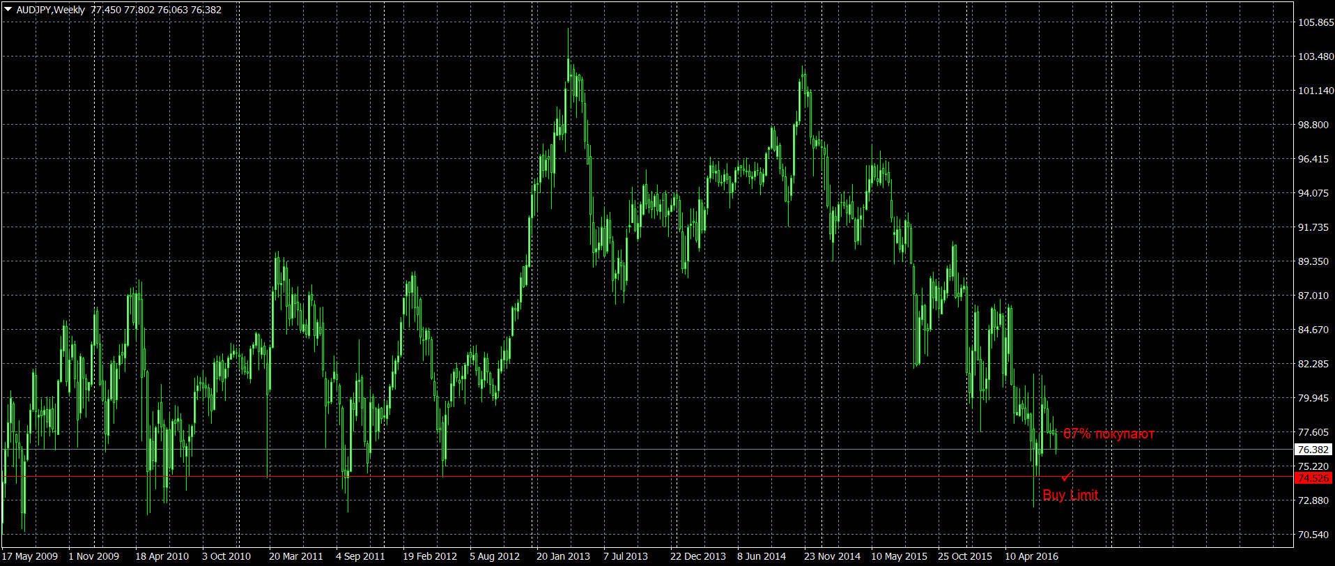This screenshot has height=566, width=1335.
Task: Pick the 77.605 price scale label
Action: (1313, 432)
